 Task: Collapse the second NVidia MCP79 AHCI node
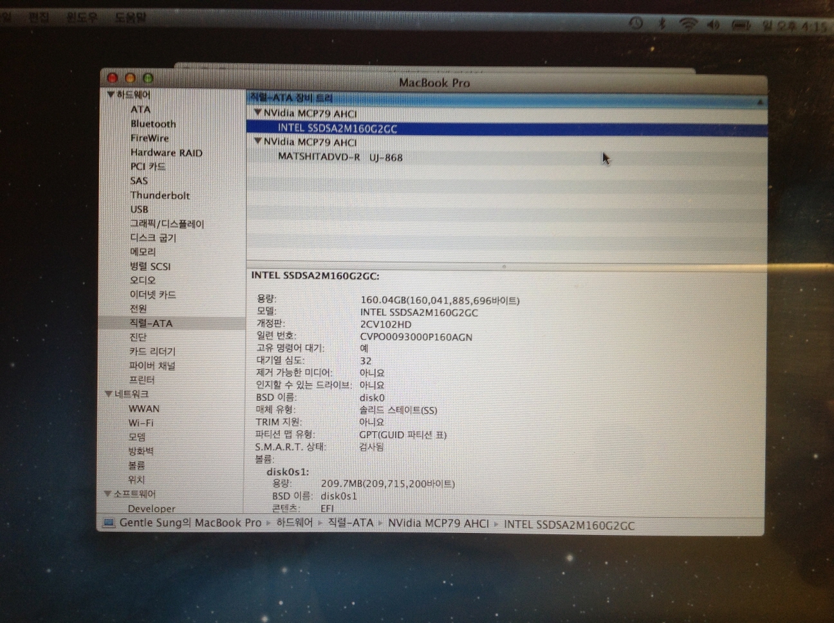click(258, 142)
